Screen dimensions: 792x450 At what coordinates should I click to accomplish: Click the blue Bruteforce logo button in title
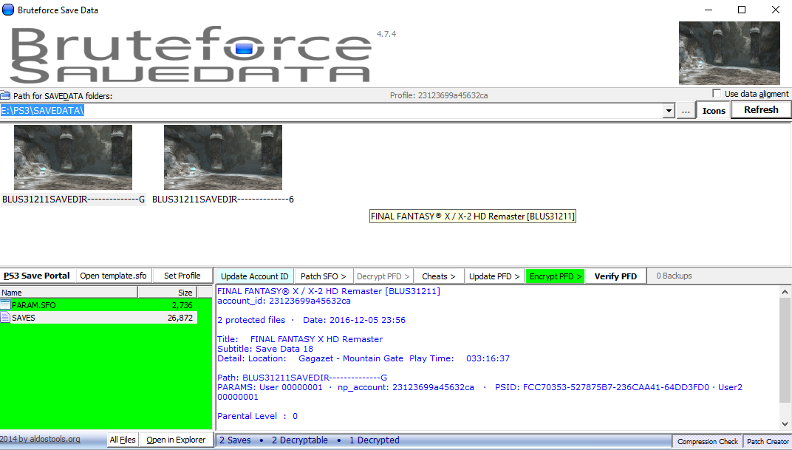(x=244, y=49)
